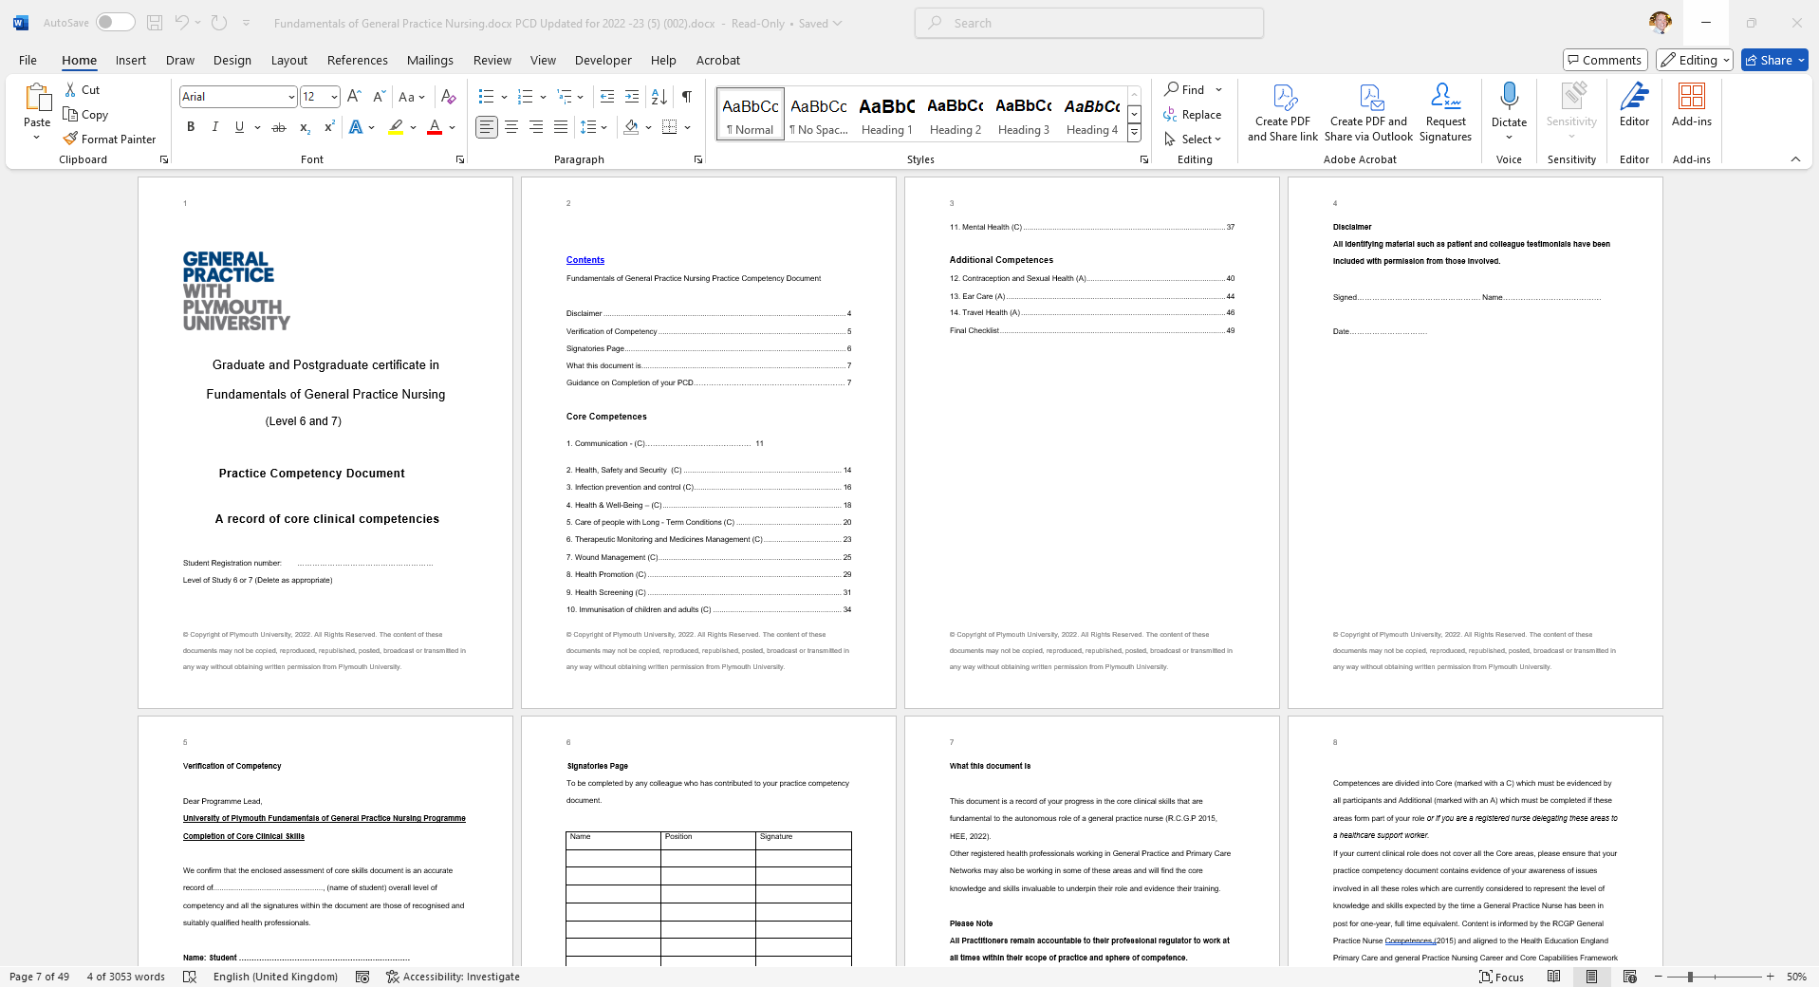The image size is (1819, 987).
Task: Center align the paragraph
Action: [511, 127]
